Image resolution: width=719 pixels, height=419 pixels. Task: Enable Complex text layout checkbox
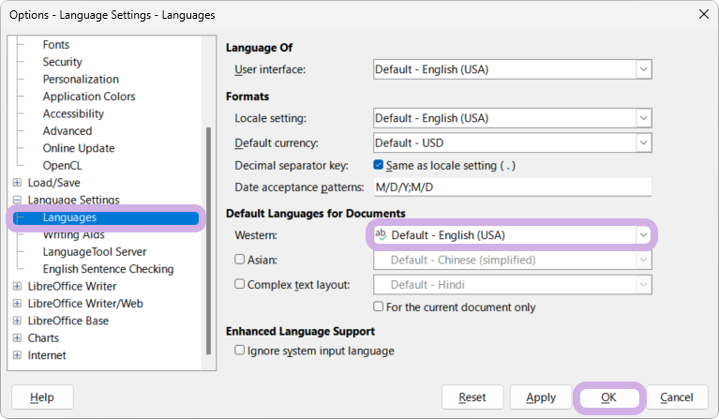pyautogui.click(x=240, y=284)
